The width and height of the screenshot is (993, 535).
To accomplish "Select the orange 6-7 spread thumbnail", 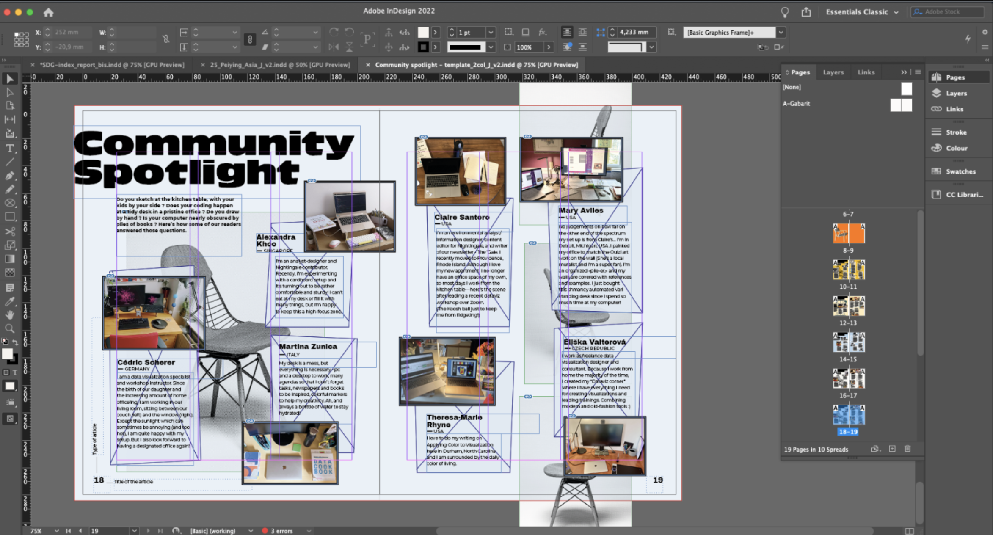I will tap(849, 233).
